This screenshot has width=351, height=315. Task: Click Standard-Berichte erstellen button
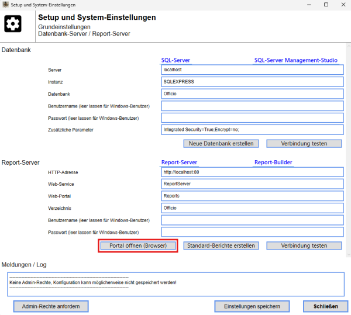pos(221,245)
